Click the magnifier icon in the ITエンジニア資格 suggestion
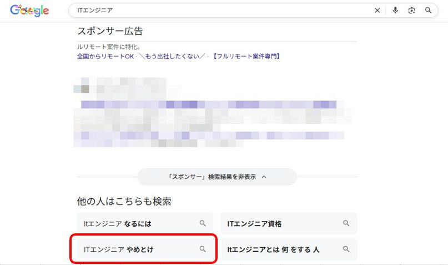 [x=346, y=223]
